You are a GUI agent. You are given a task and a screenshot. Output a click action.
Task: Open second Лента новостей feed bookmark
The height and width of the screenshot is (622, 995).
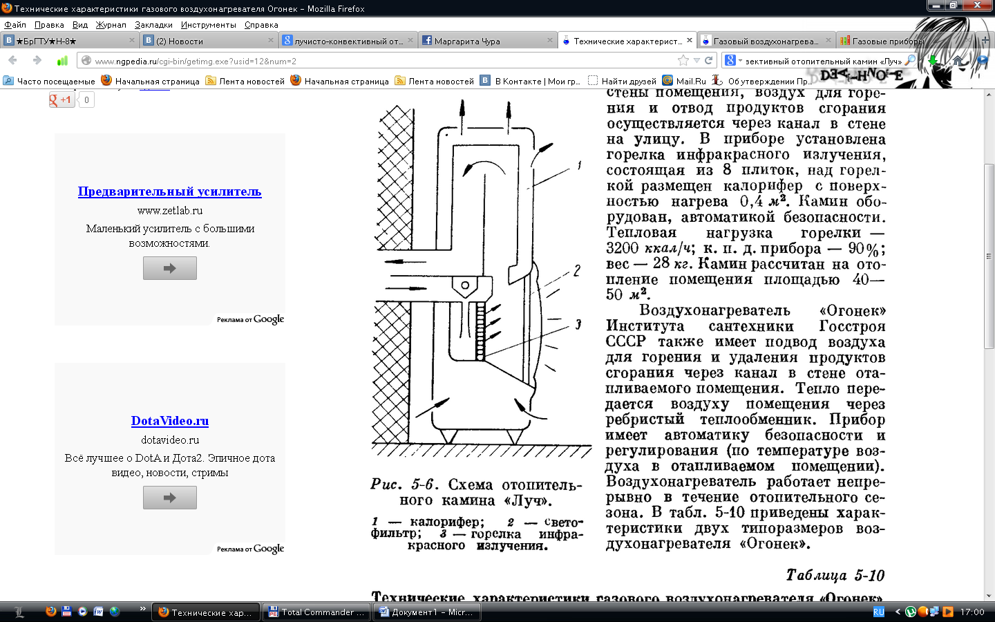tap(434, 81)
